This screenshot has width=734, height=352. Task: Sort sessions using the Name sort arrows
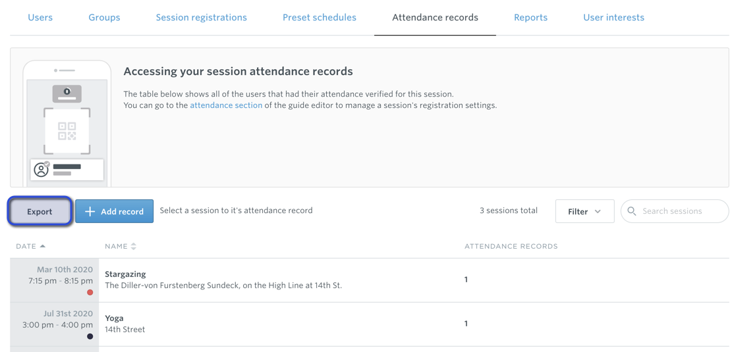coord(133,246)
